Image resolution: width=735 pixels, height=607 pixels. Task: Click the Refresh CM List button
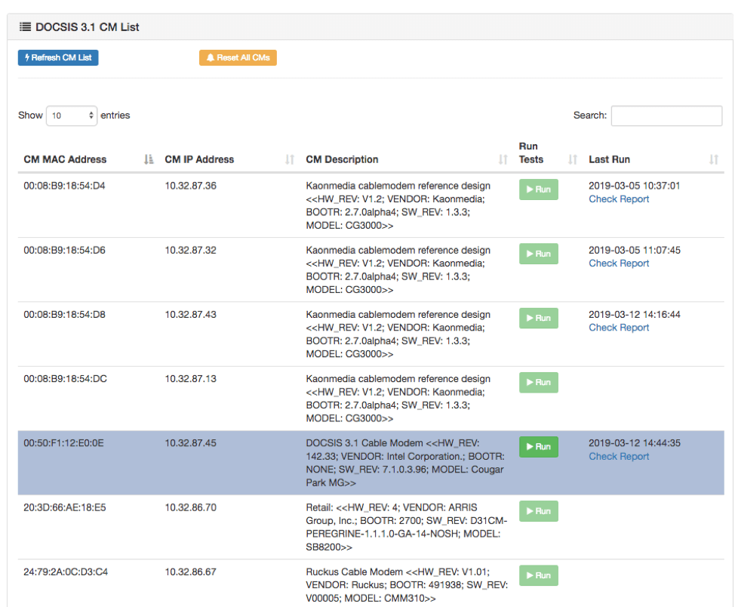[x=58, y=57]
